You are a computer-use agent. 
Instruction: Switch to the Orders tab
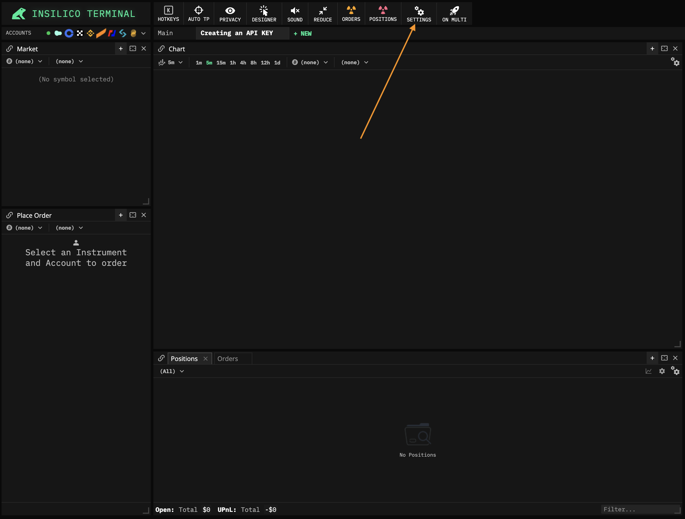coord(228,359)
